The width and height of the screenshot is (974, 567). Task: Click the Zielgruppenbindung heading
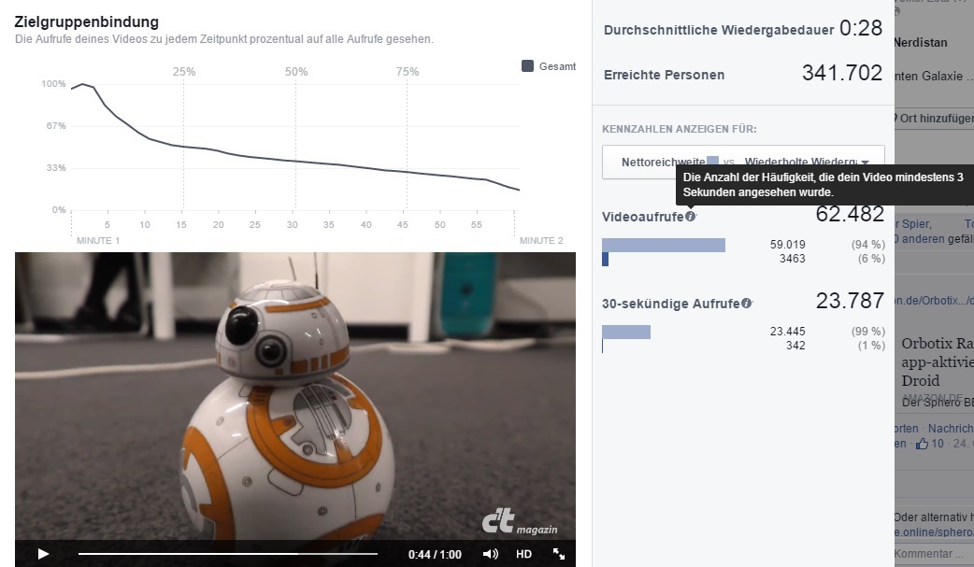coord(86,21)
